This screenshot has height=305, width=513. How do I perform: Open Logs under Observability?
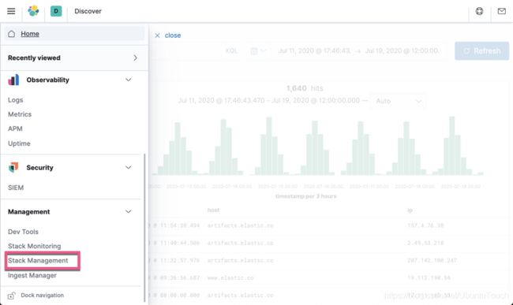(x=15, y=100)
